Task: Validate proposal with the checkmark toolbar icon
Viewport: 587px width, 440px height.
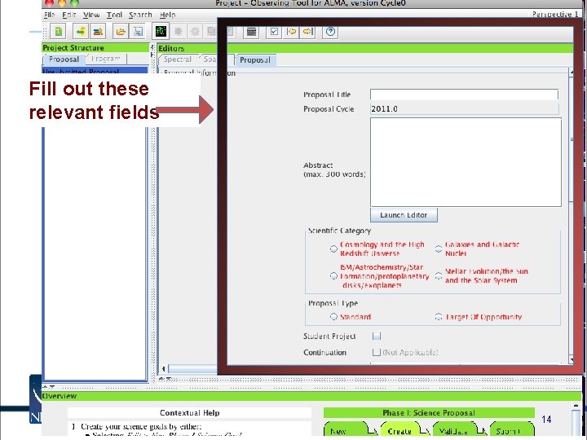Action: pos(274,32)
